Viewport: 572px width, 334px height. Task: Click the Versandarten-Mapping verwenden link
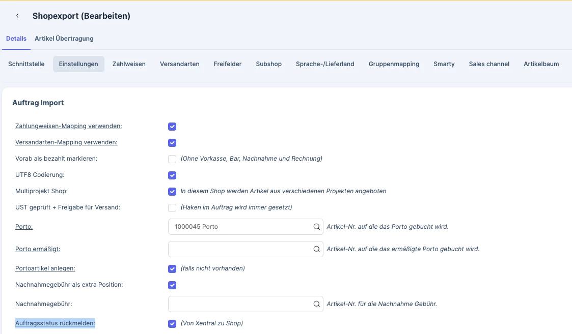(66, 142)
